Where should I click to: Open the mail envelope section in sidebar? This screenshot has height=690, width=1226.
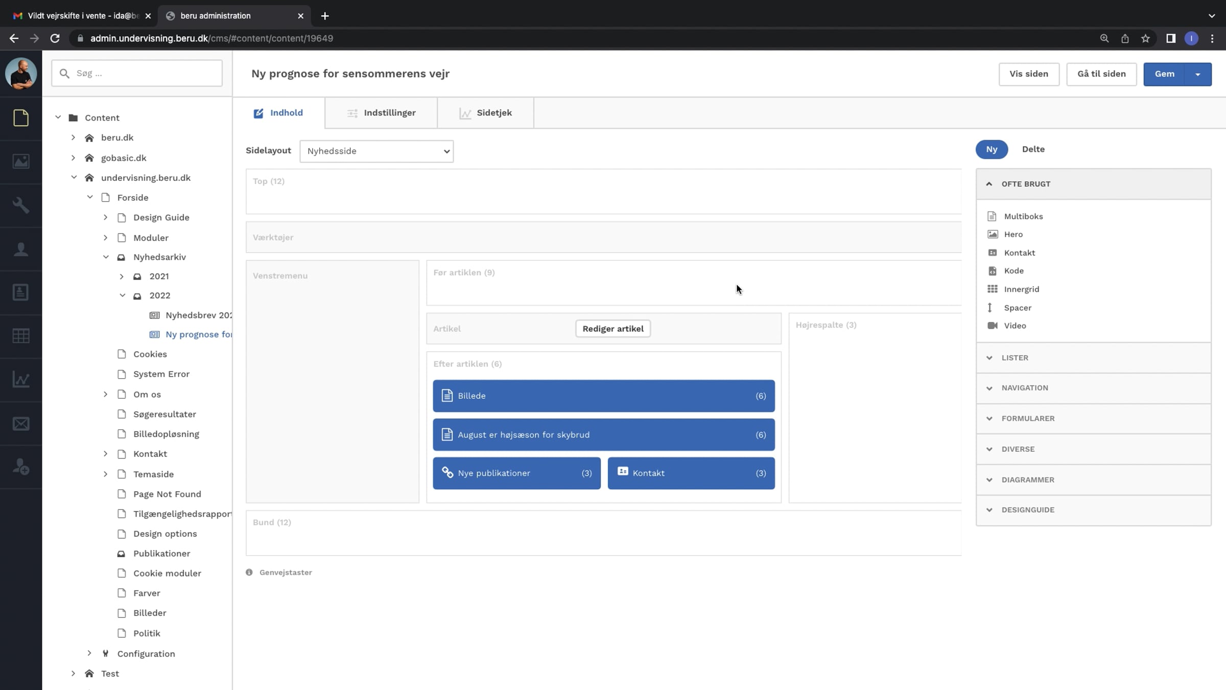click(x=21, y=424)
